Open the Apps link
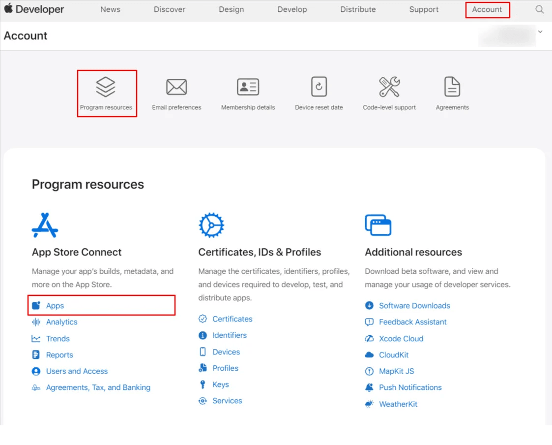Screen dimensions: 552x445 point(55,306)
